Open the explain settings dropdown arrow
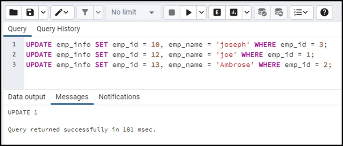Image resolution: width=343 pixels, height=146 pixels. click(246, 13)
